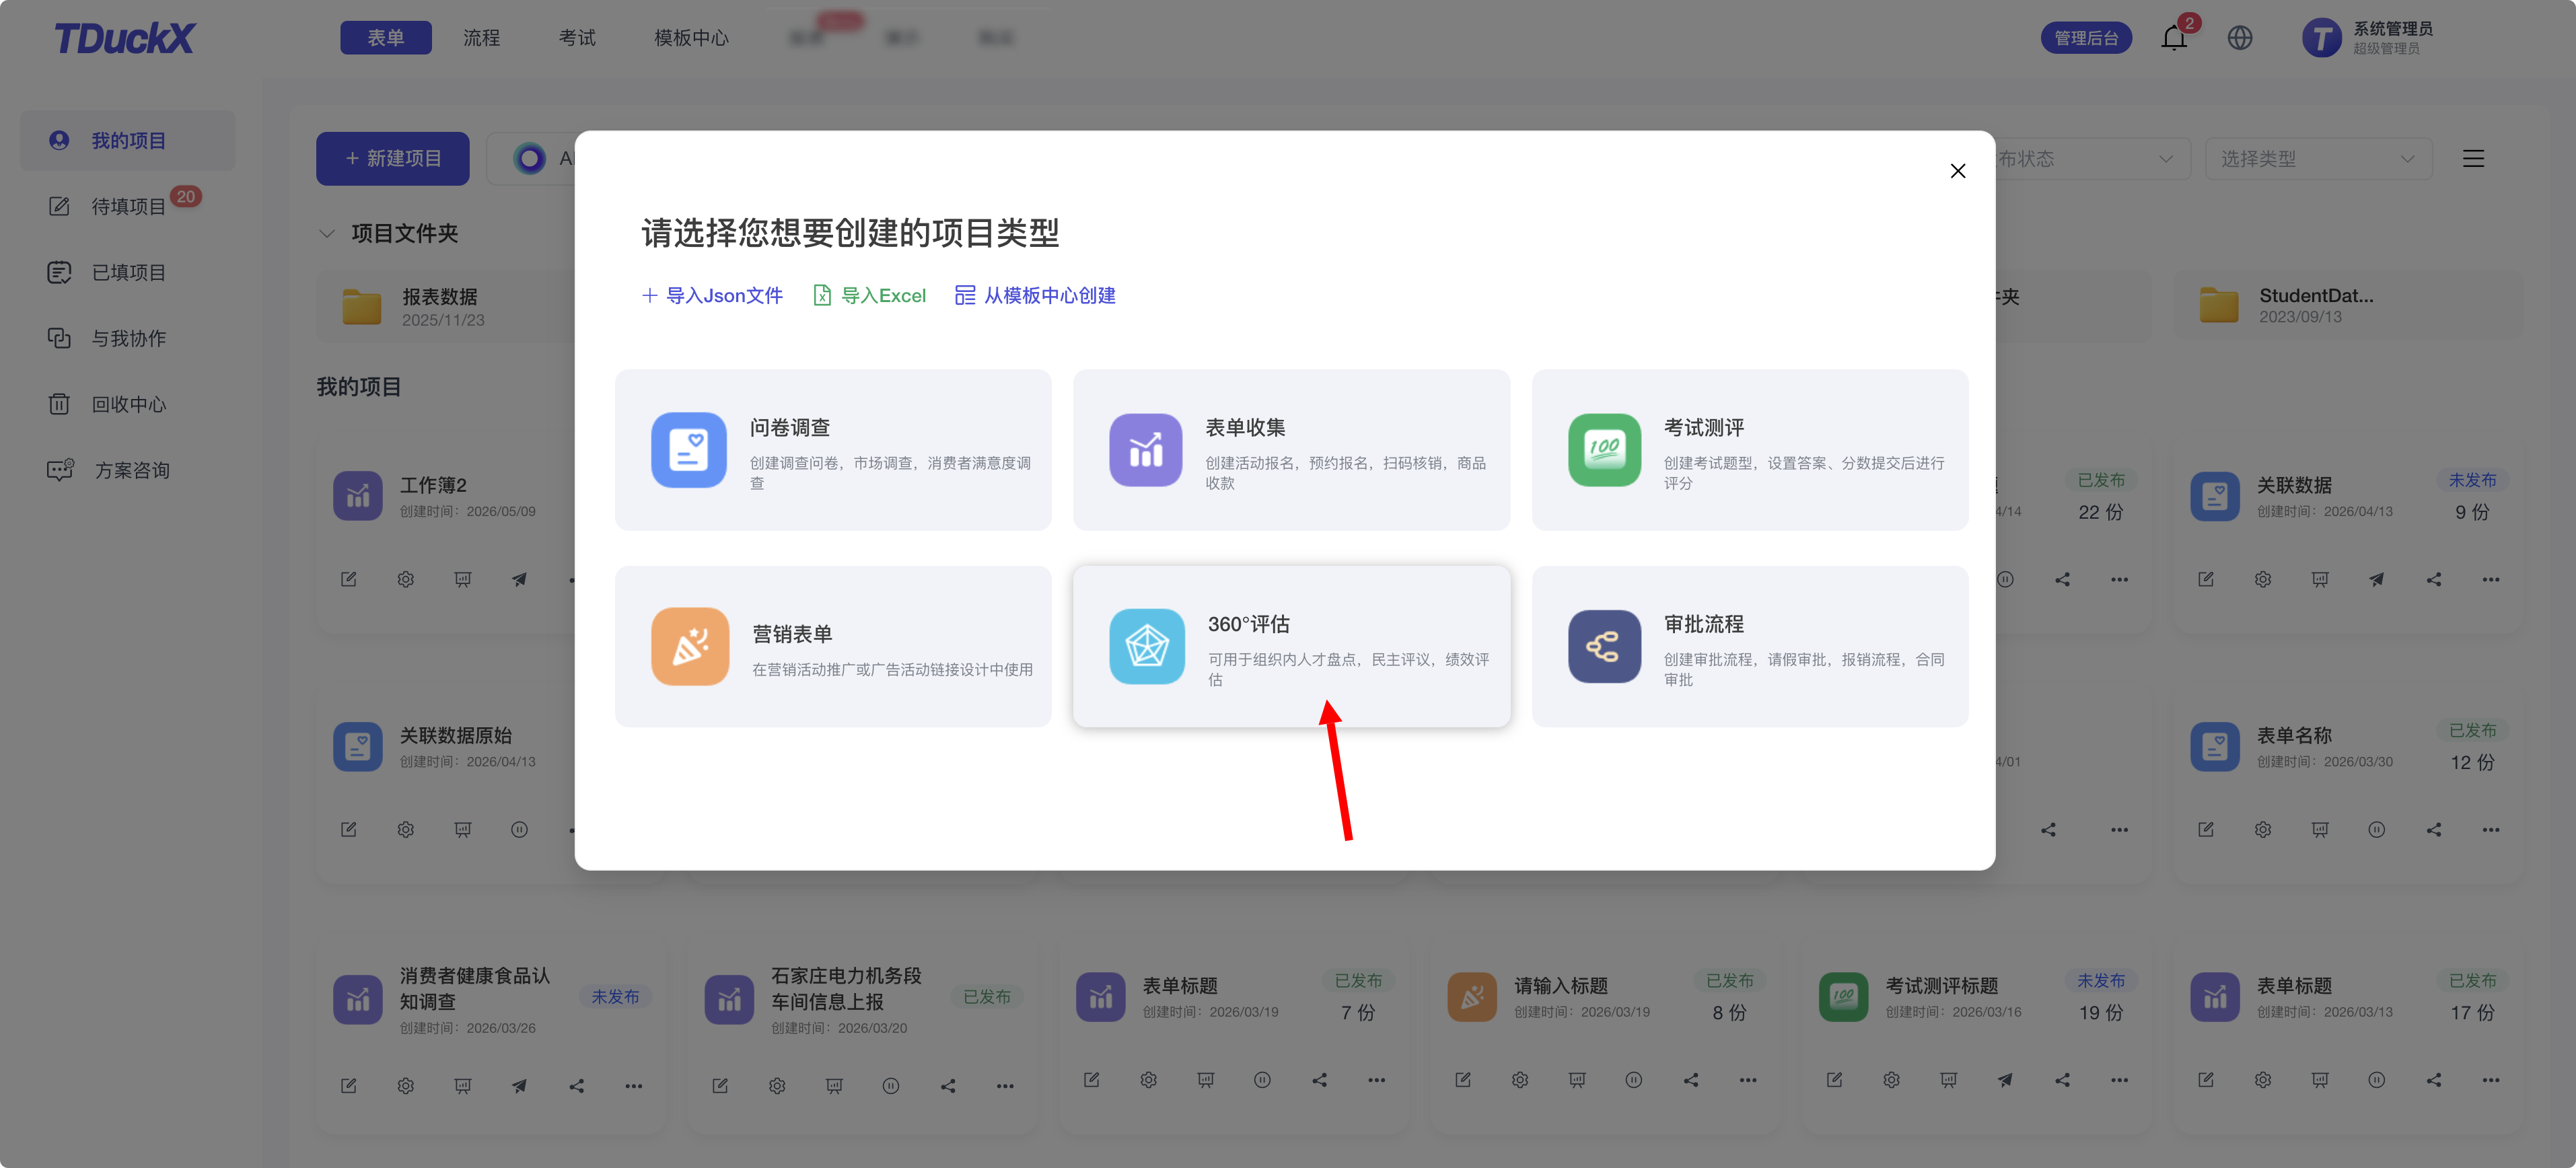Image resolution: width=2576 pixels, height=1168 pixels.
Task: Choose the 表单收集 project type card
Action: (1291, 450)
